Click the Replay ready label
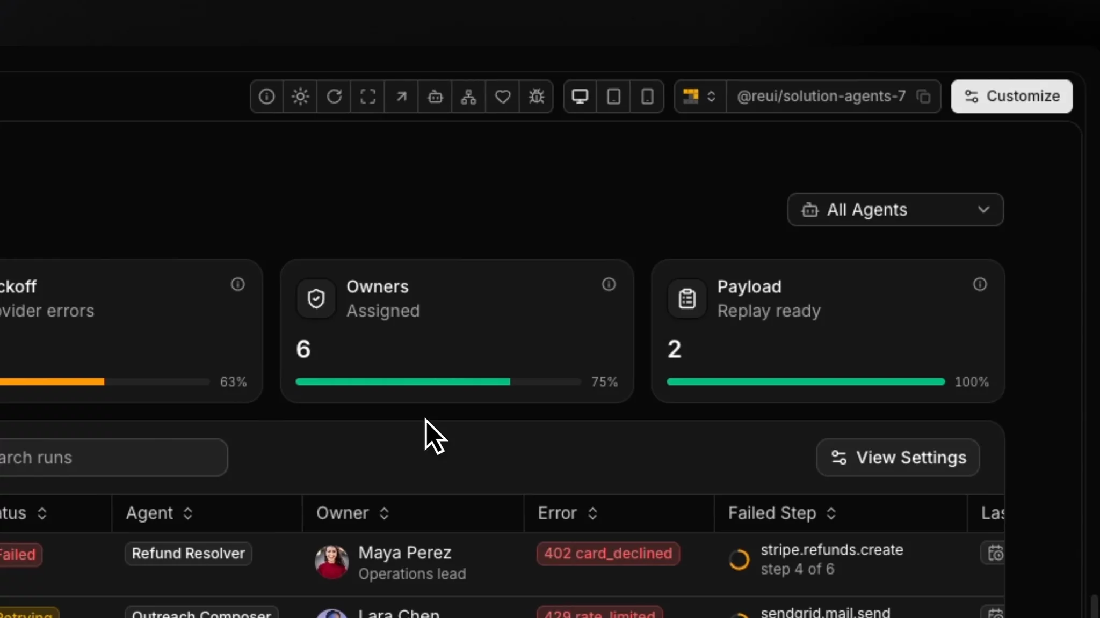 point(769,311)
